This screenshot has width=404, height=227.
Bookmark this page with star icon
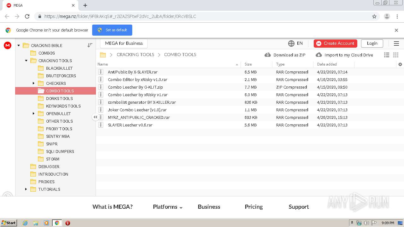point(374,16)
